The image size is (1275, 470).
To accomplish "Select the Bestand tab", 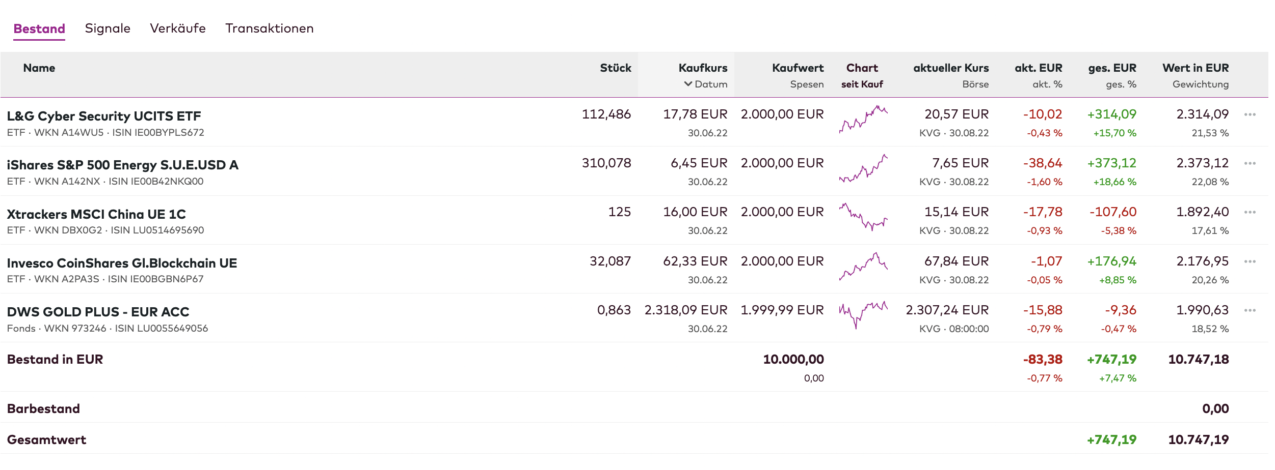I will click(x=39, y=28).
